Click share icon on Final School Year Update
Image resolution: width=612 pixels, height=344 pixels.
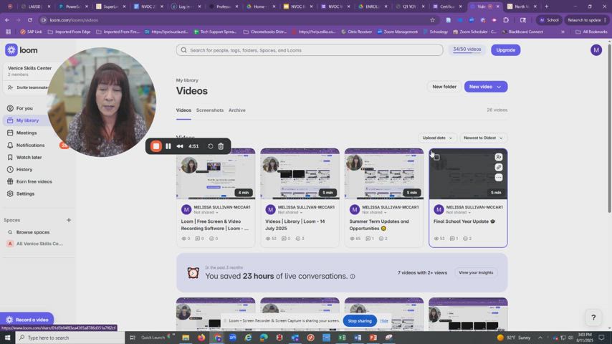pos(499,157)
